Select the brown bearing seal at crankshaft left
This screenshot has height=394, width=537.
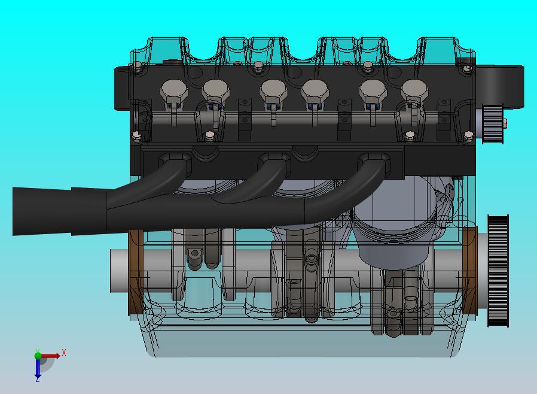[136, 272]
